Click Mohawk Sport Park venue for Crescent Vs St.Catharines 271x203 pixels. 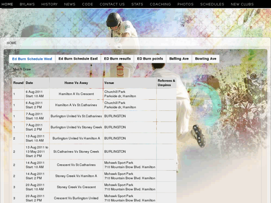click(x=130, y=165)
